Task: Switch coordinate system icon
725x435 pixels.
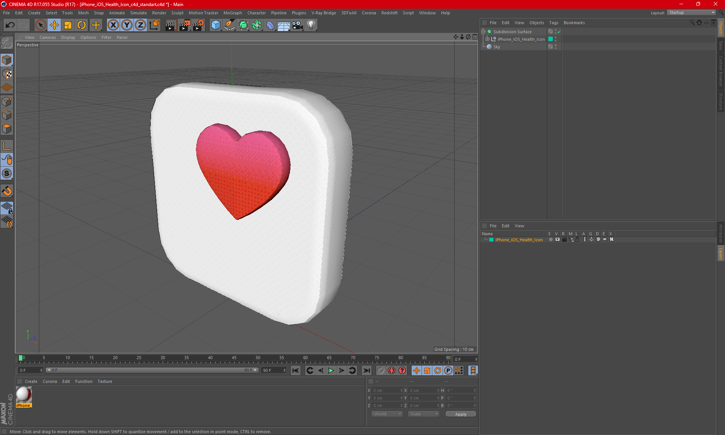Action: point(154,25)
